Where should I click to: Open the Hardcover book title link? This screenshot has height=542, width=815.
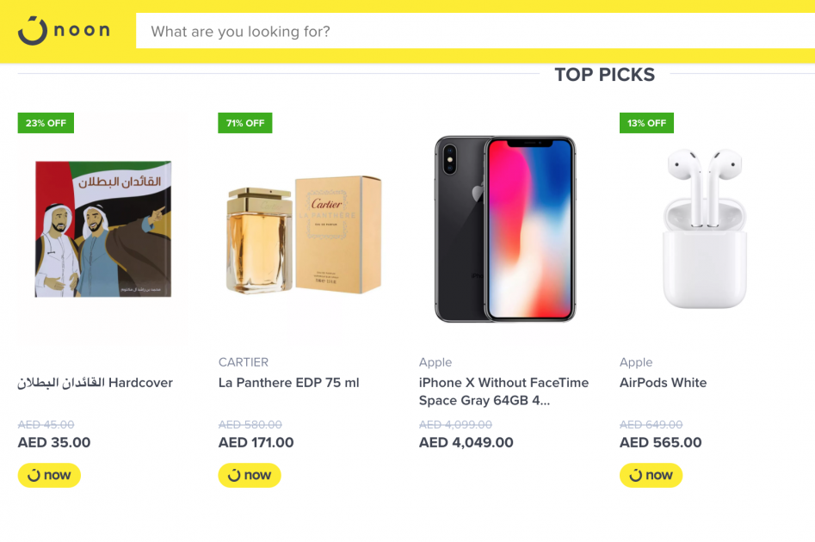coord(96,383)
